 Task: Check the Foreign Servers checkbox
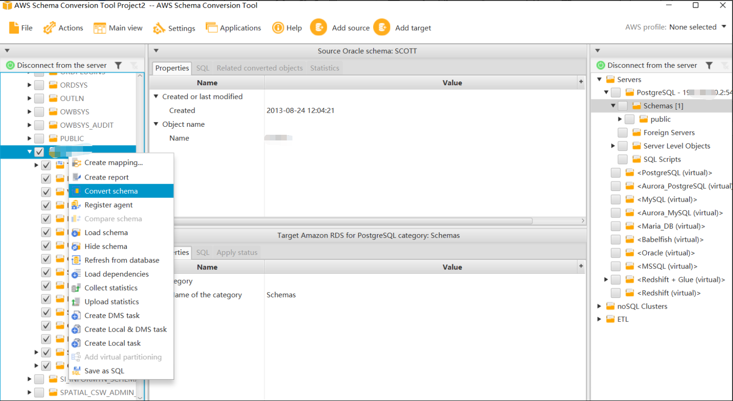623,132
